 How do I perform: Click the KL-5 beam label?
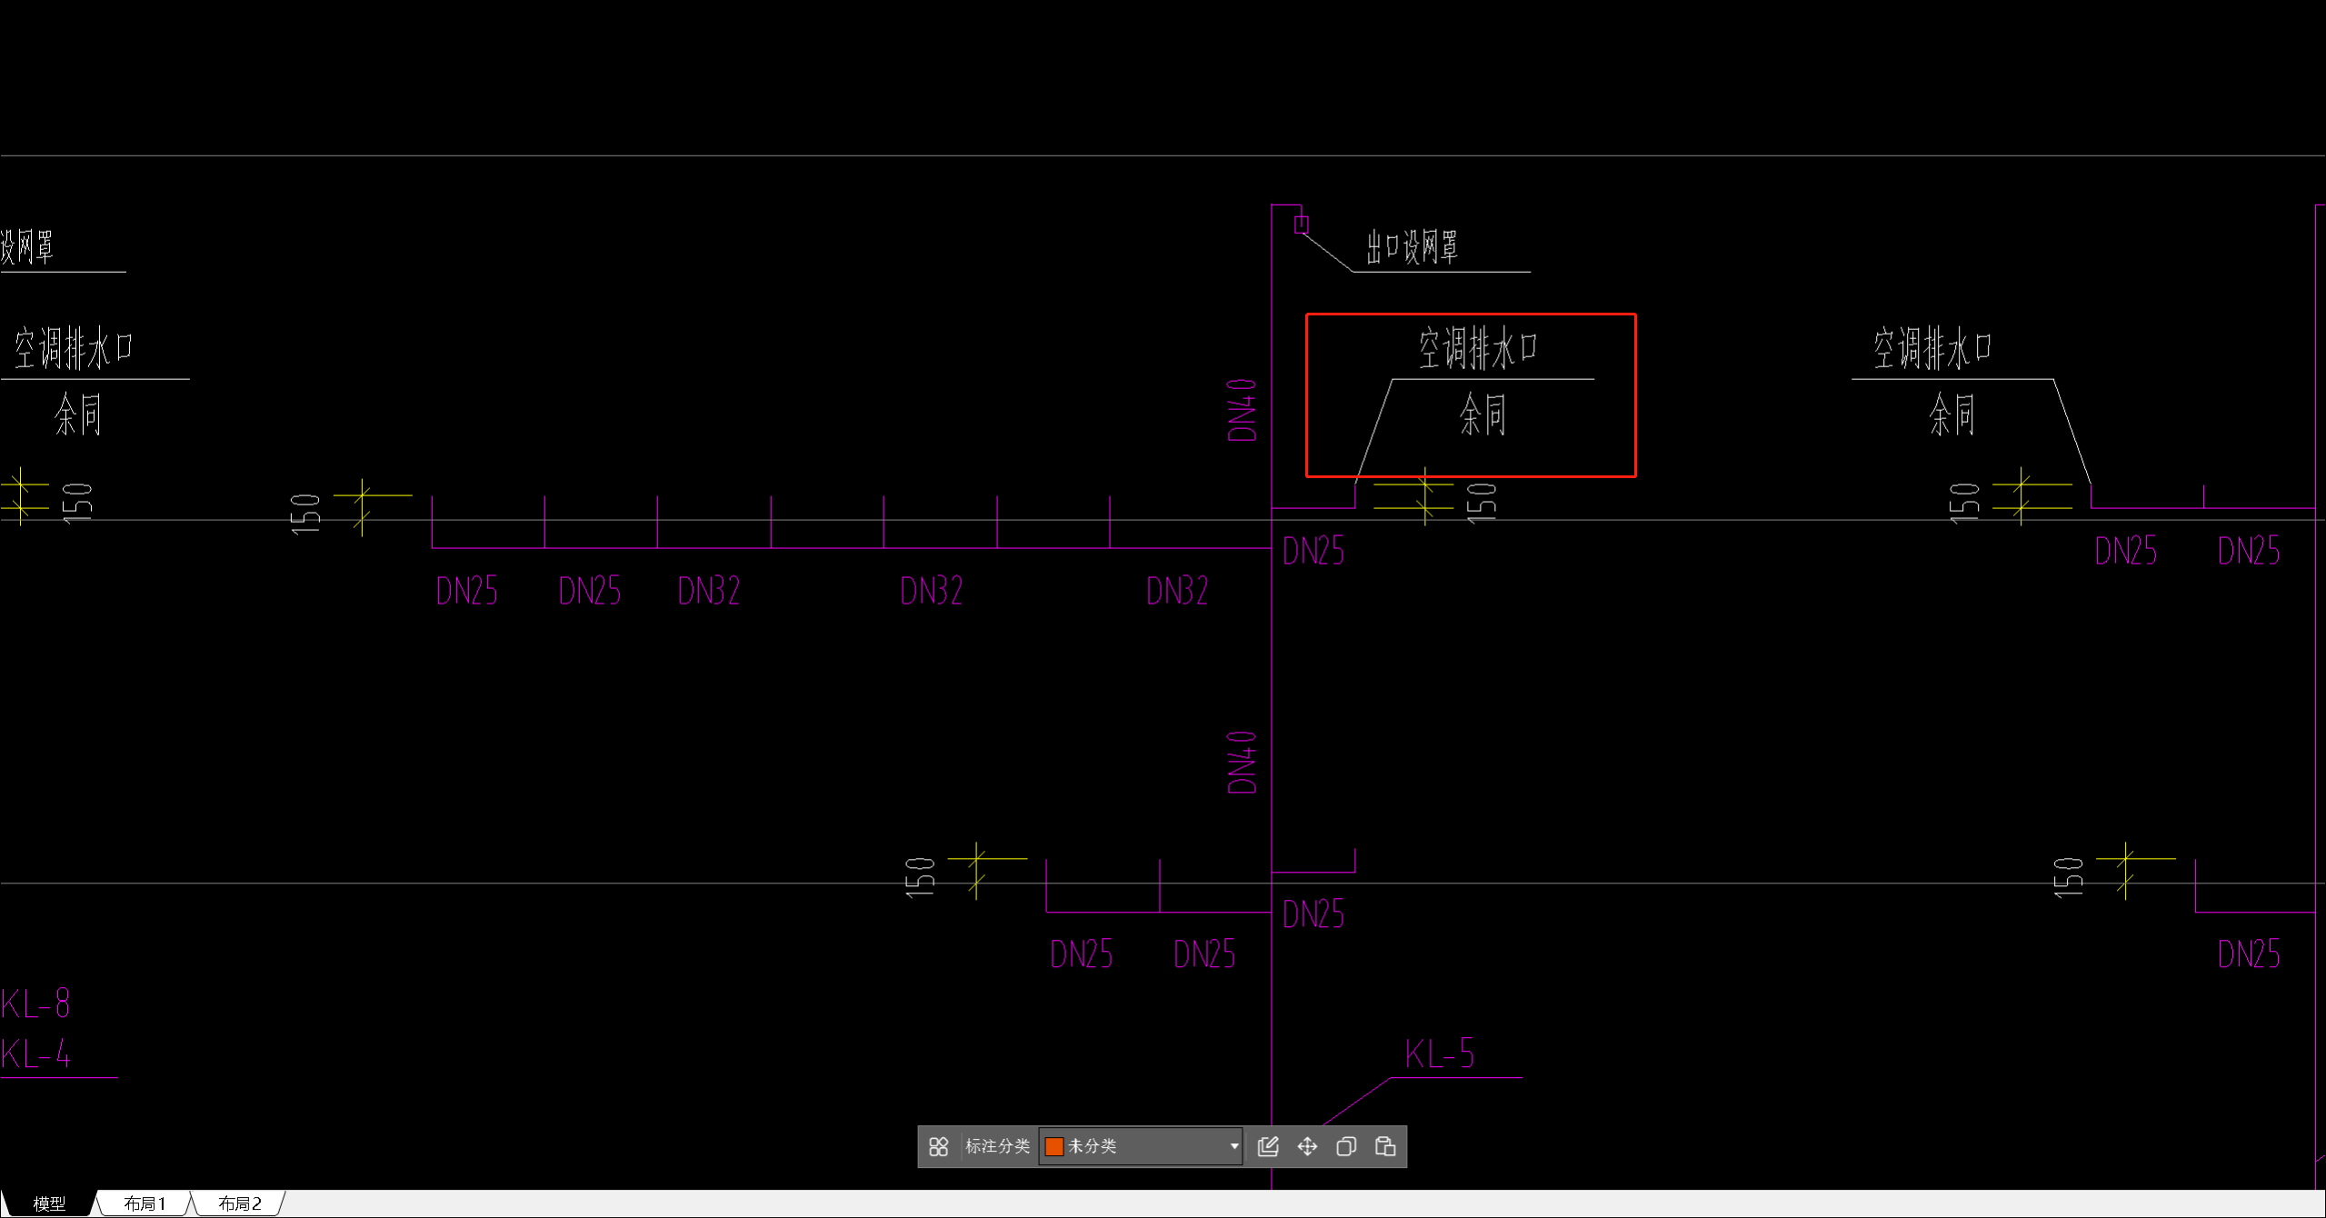click(1440, 1053)
